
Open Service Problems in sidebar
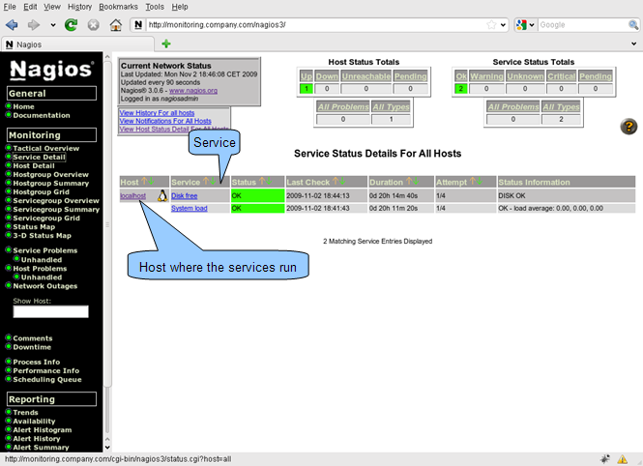point(45,250)
